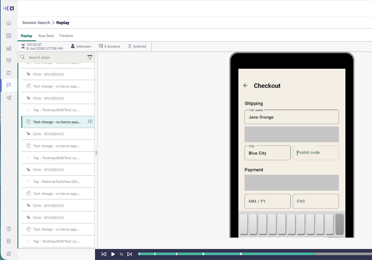Open the paper plane icon in sidebar

pos(9,98)
